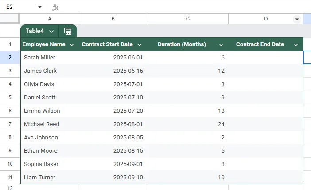
Task: Click the Table4 label
Action: click(35, 31)
